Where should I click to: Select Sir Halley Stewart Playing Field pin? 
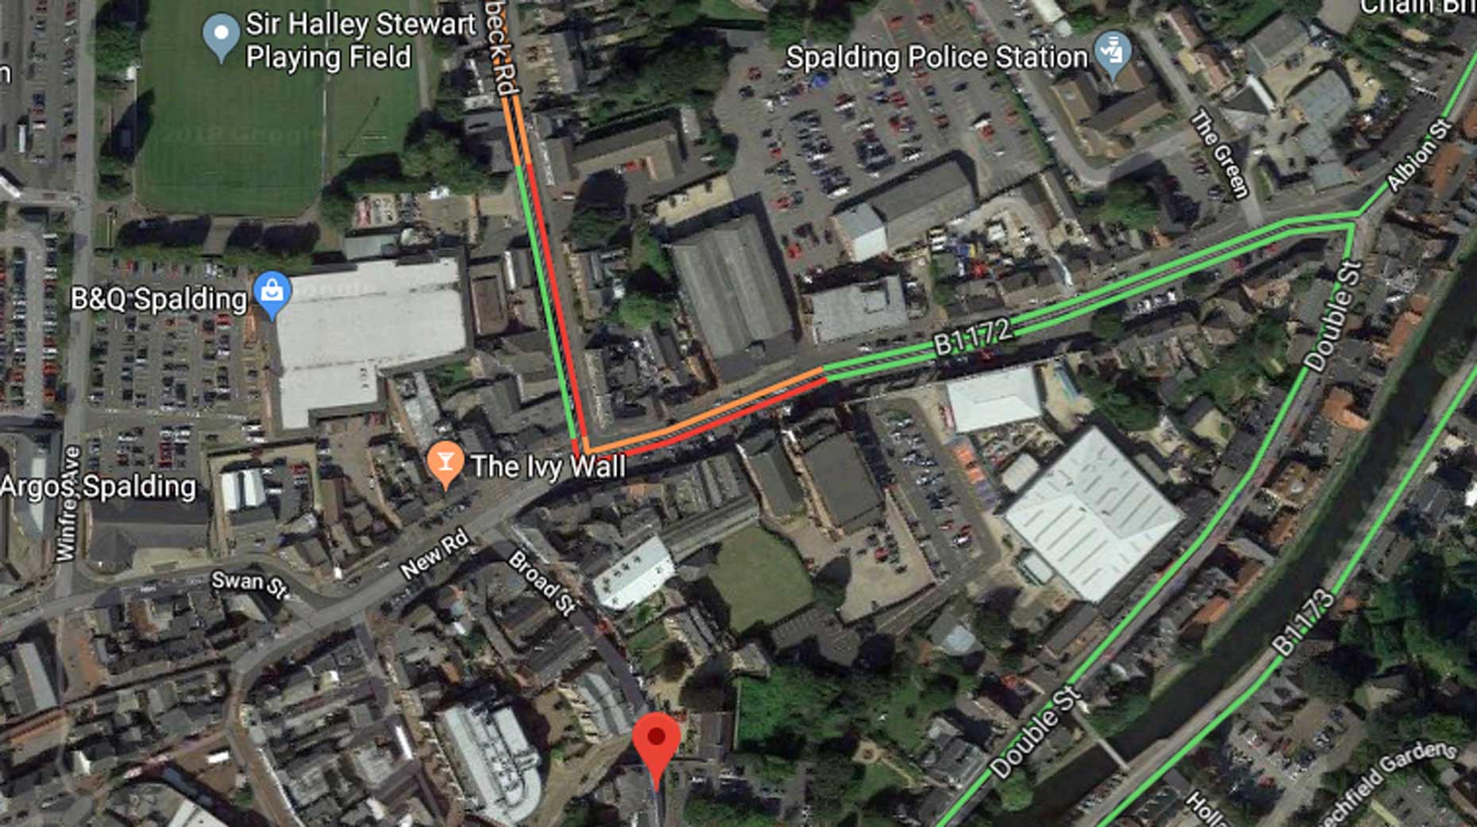[221, 37]
